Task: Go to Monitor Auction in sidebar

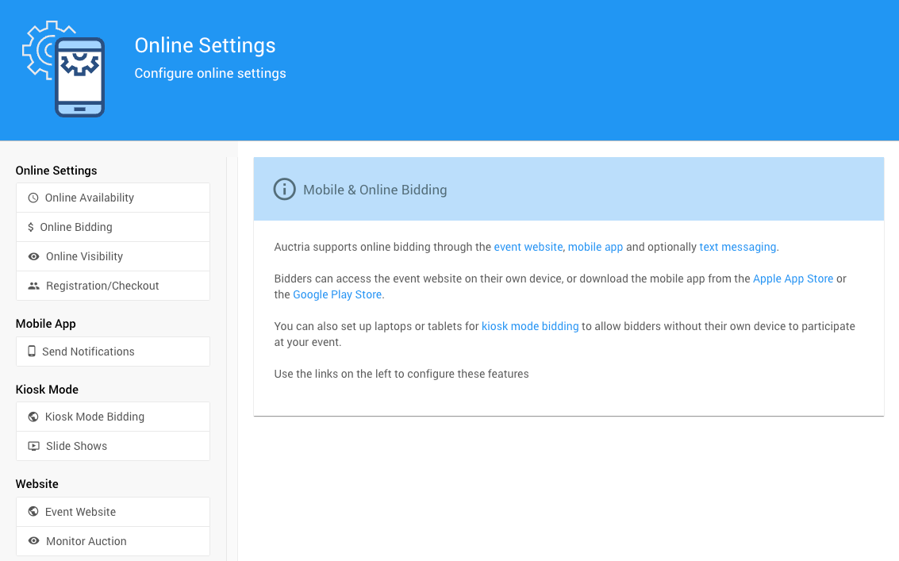Action: click(x=86, y=541)
